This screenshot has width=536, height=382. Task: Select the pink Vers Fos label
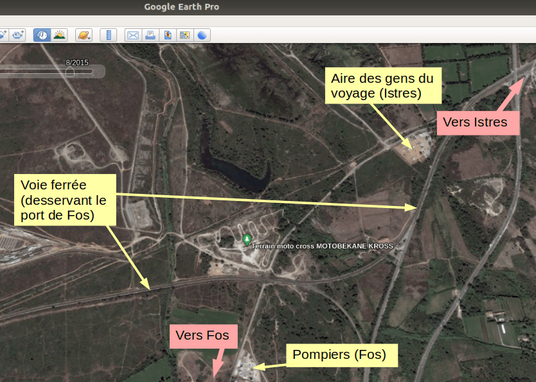pos(202,336)
